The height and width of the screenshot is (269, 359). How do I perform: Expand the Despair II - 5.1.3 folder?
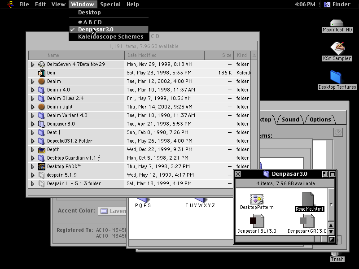(x=33, y=184)
